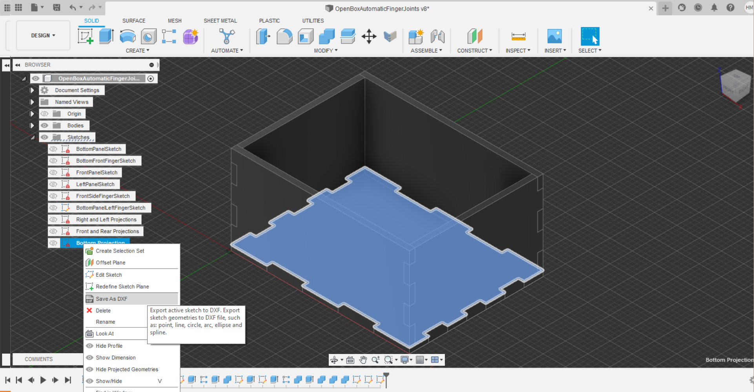754x392 pixels.
Task: Click the Undo arrow
Action: coord(73,7)
